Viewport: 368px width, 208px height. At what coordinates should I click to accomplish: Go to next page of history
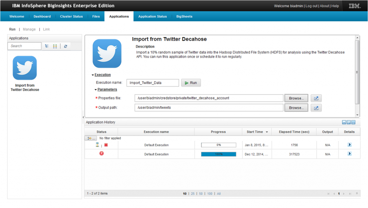(x=344, y=194)
